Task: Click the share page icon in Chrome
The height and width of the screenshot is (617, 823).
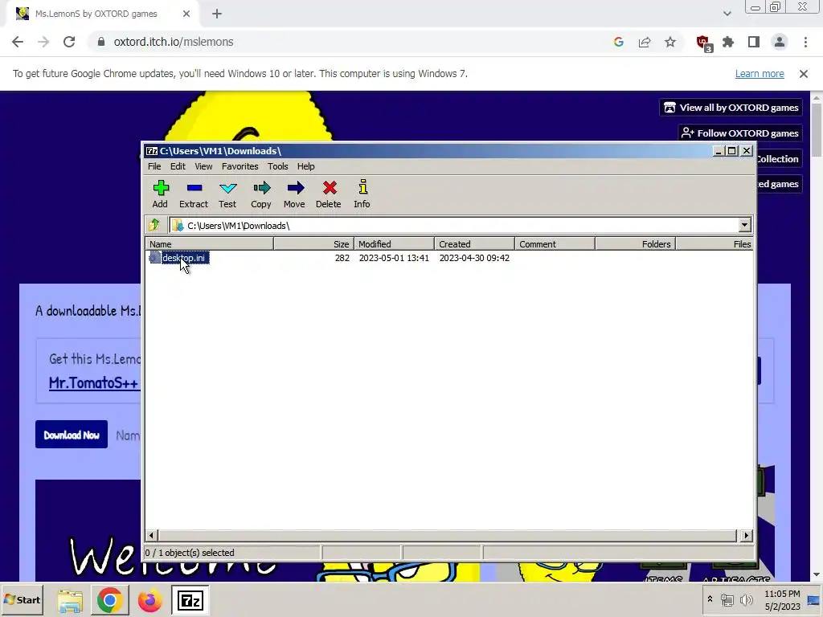Action: pos(645,42)
